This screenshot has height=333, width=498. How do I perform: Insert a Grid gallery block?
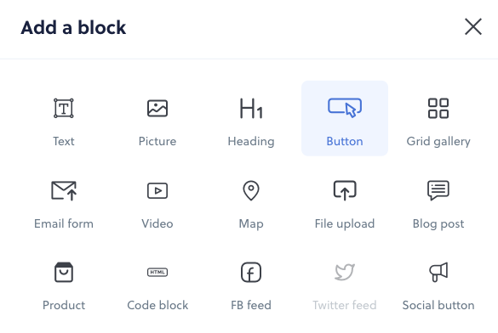438,118
